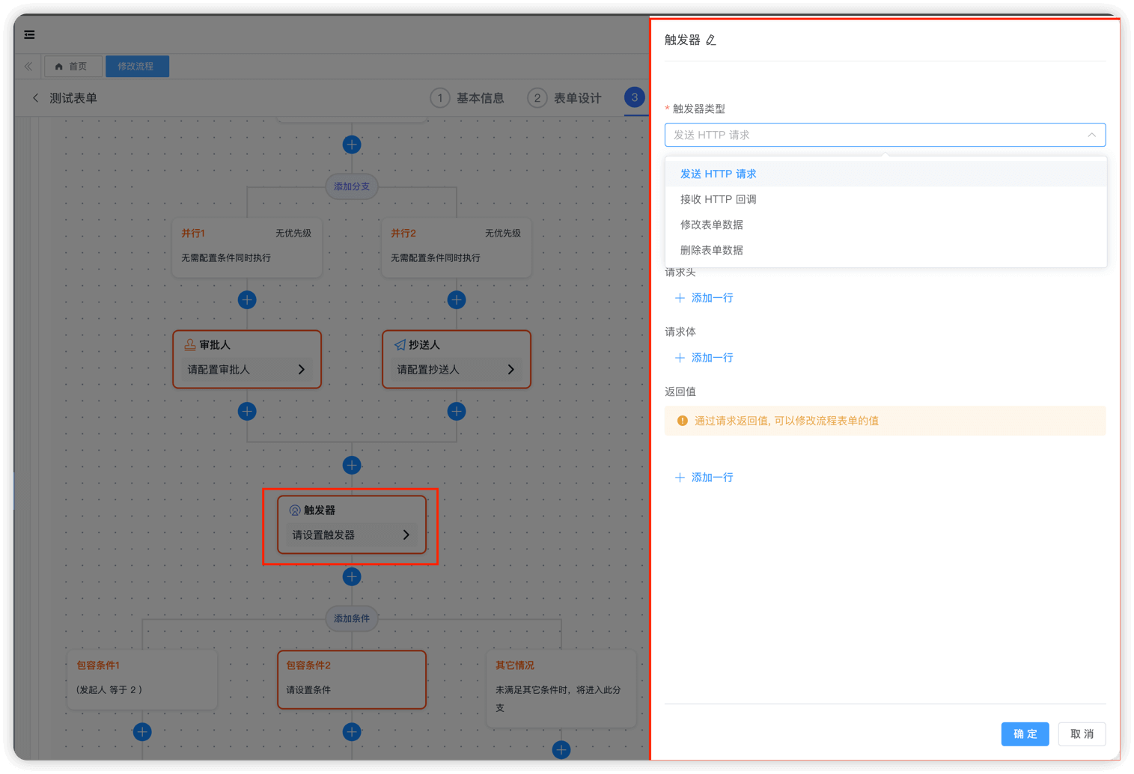Open the 首页 tab

73,67
